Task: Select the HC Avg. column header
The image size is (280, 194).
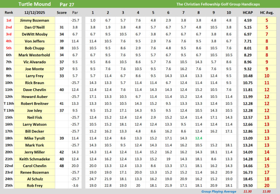Action: tap(266, 12)
